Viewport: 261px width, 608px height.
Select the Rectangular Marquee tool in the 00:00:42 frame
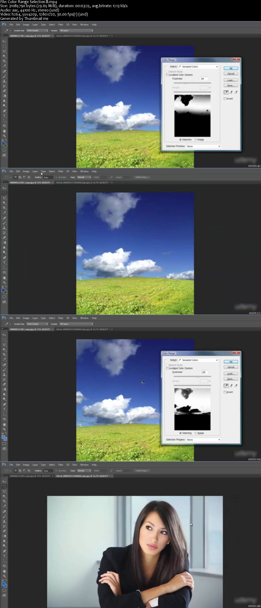4,46
